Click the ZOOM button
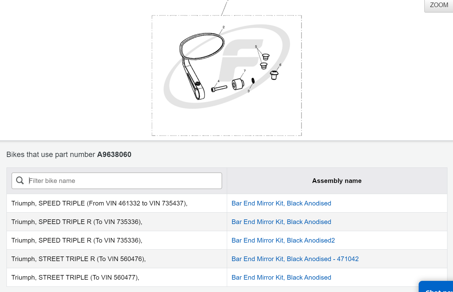This screenshot has width=453, height=292. pyautogui.click(x=438, y=5)
